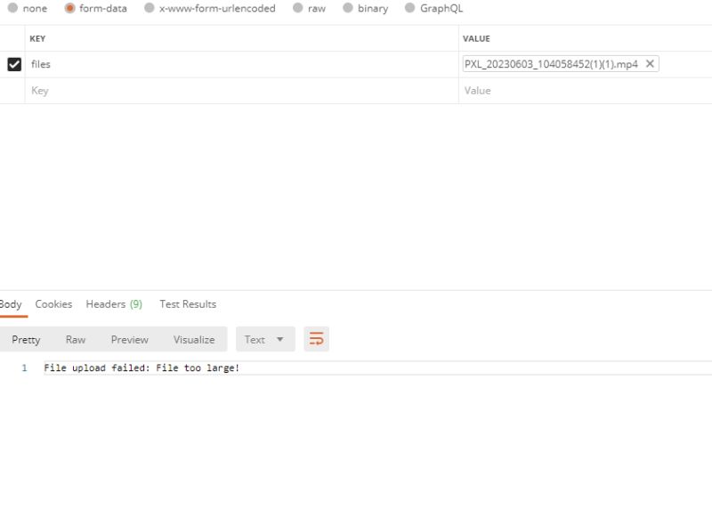Switch to the Cookies tab

pyautogui.click(x=53, y=303)
